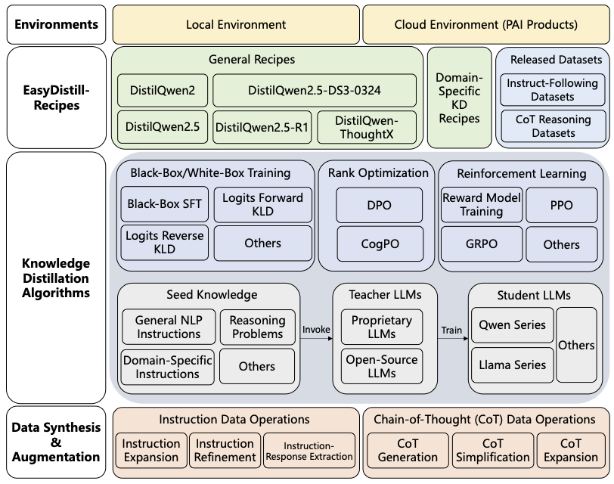614x484 pixels.
Task: Click Others under Seed Knowledge
Action: [257, 367]
